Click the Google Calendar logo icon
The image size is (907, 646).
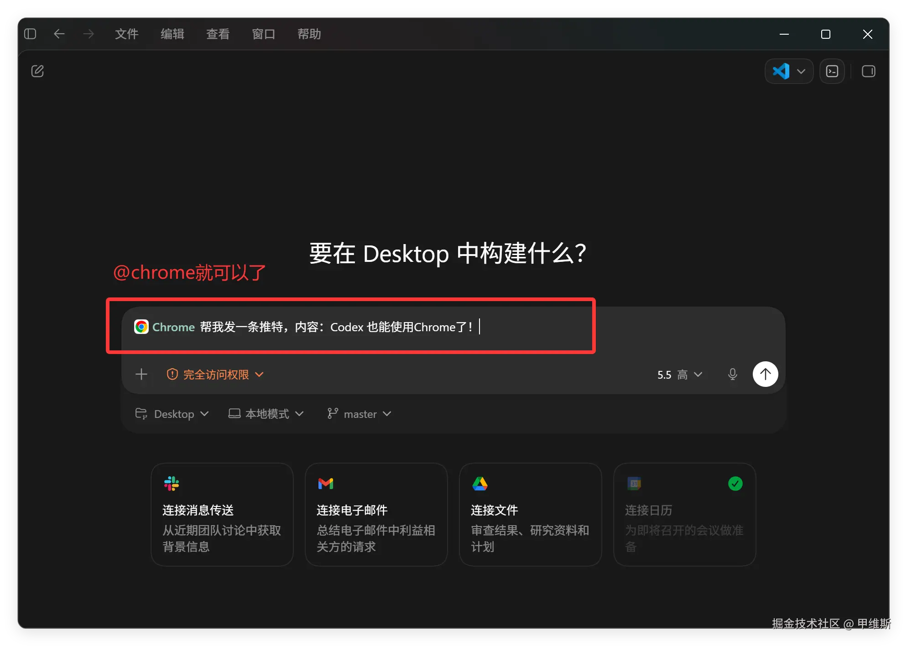pyautogui.click(x=634, y=484)
